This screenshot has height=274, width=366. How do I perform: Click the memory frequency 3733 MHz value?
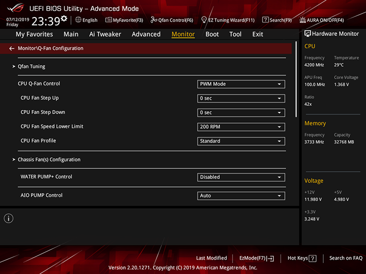coord(314,142)
